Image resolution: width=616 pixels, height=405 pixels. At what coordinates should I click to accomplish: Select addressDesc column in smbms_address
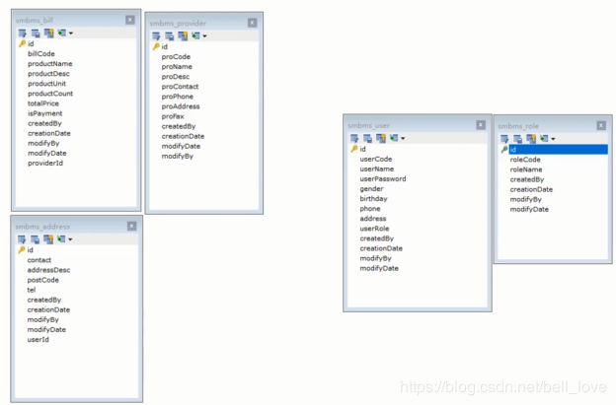tap(48, 270)
